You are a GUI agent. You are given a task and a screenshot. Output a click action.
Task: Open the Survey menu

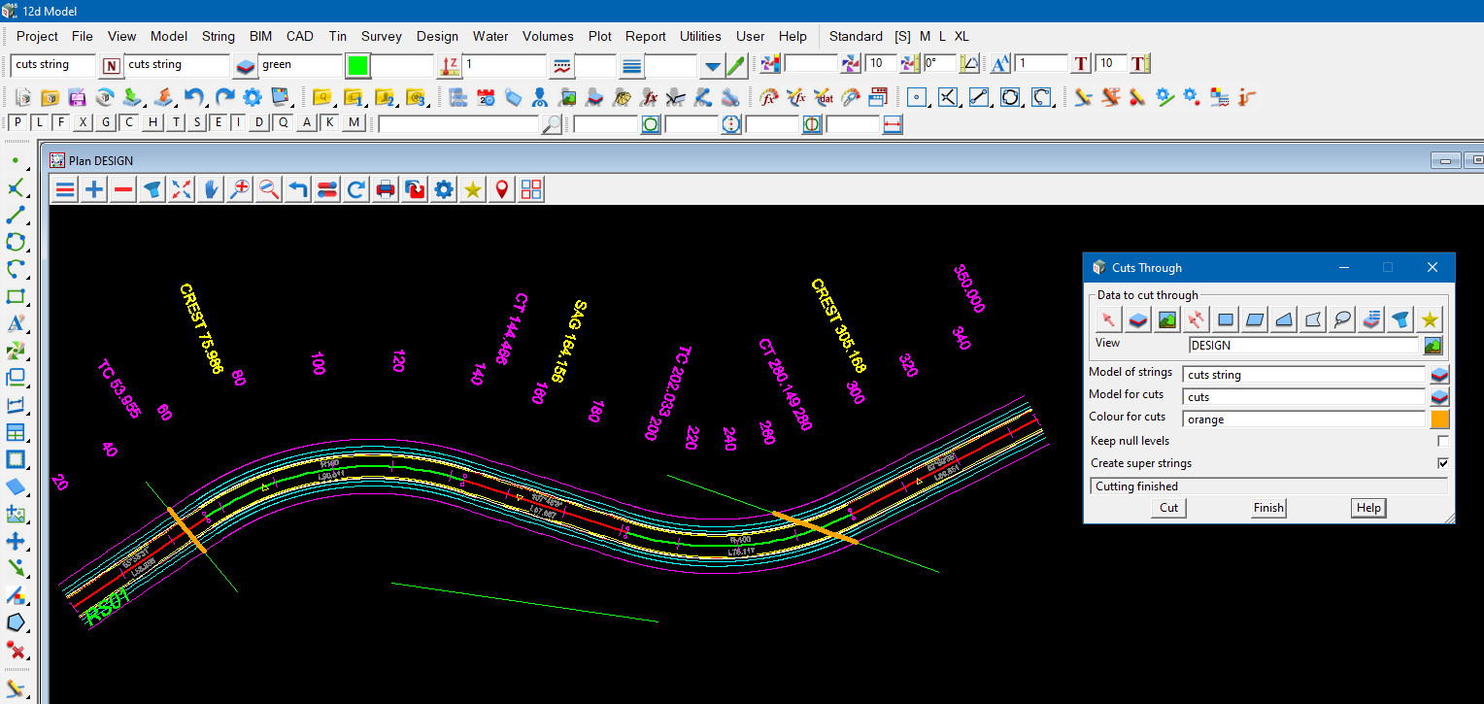381,36
